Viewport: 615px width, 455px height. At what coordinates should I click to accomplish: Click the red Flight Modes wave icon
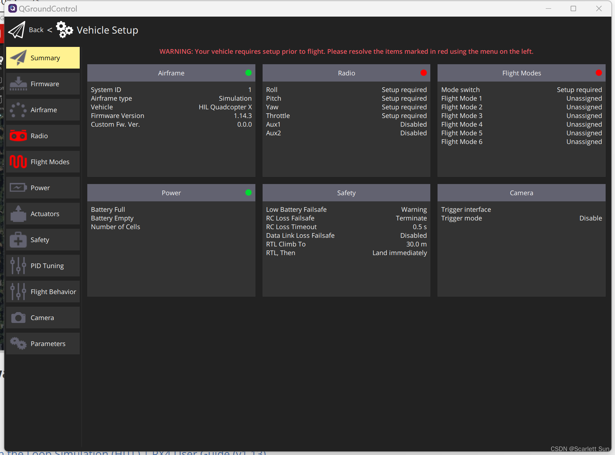(18, 162)
